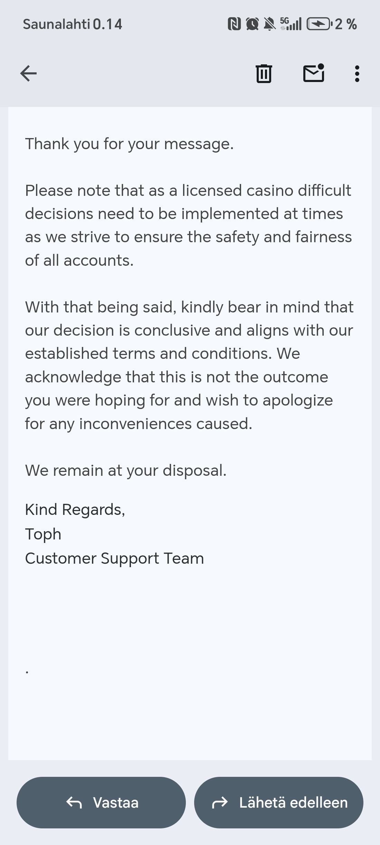Screen dimensions: 380x845
Task: Tap the "Thank you for your message" line
Action: coord(129,144)
